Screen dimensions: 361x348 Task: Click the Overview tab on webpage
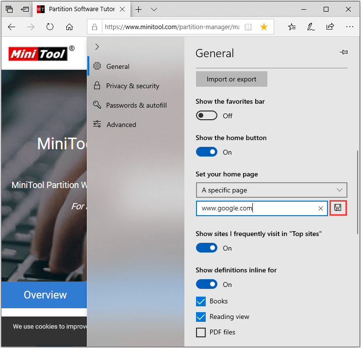tap(45, 295)
